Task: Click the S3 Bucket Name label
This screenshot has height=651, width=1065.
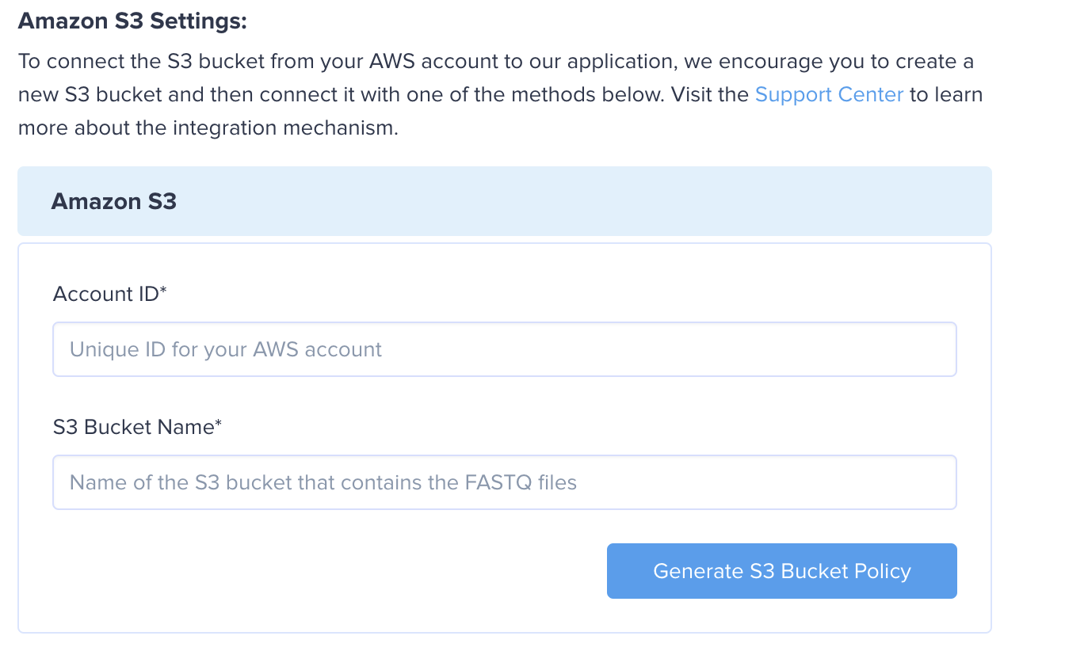Action: (137, 426)
